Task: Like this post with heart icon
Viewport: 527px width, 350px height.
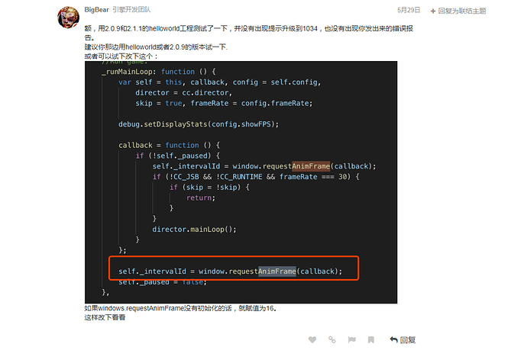Action: 312,340
